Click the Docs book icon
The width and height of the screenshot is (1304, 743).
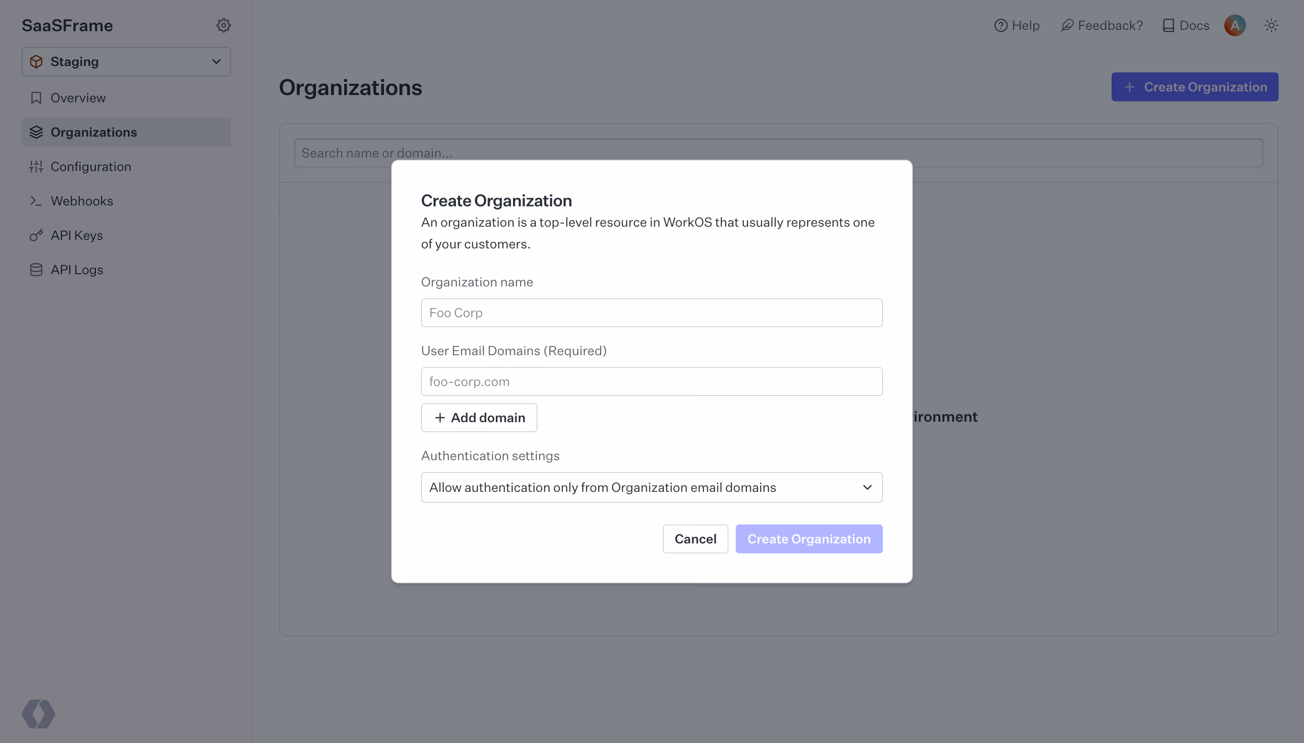(x=1168, y=25)
